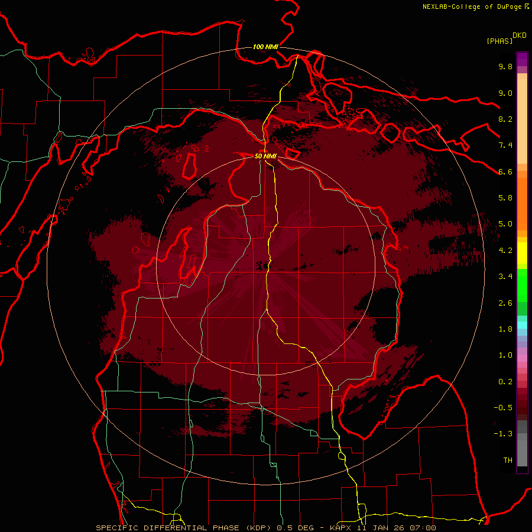Viewport: 532px width, 532px height.
Task: Pick the yellow segment of the color bar
Action: click(522, 253)
